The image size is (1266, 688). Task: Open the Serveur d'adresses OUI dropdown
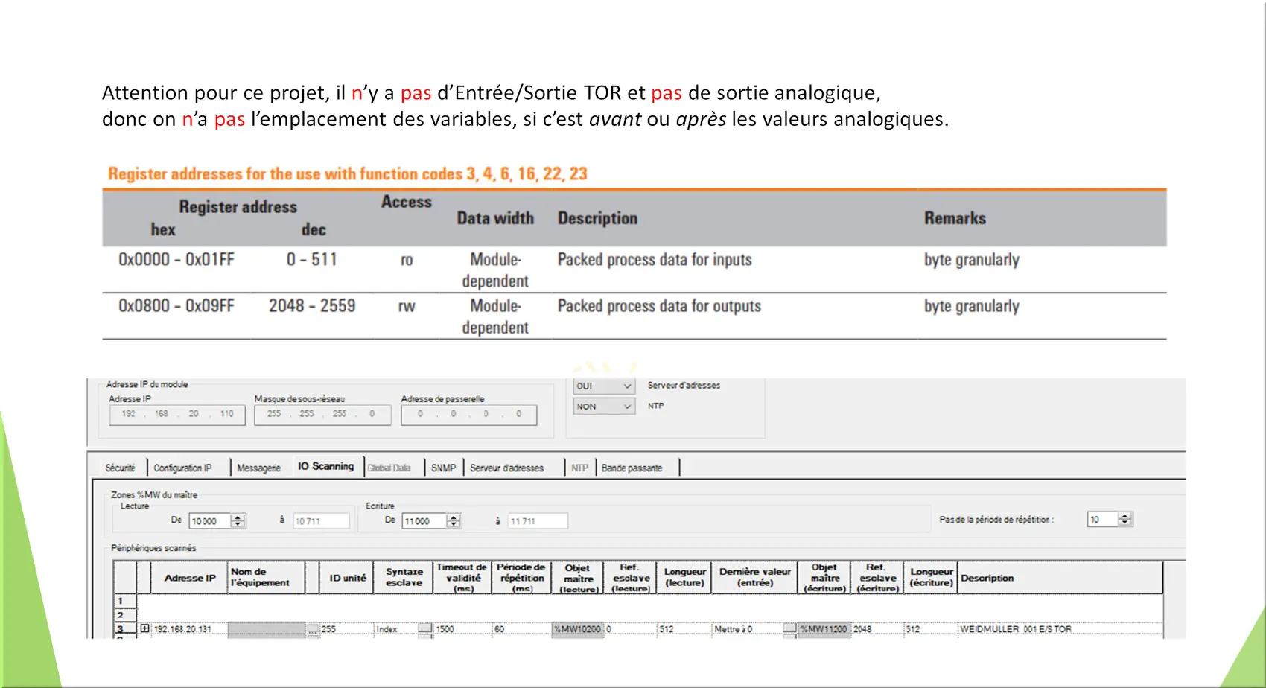point(626,386)
